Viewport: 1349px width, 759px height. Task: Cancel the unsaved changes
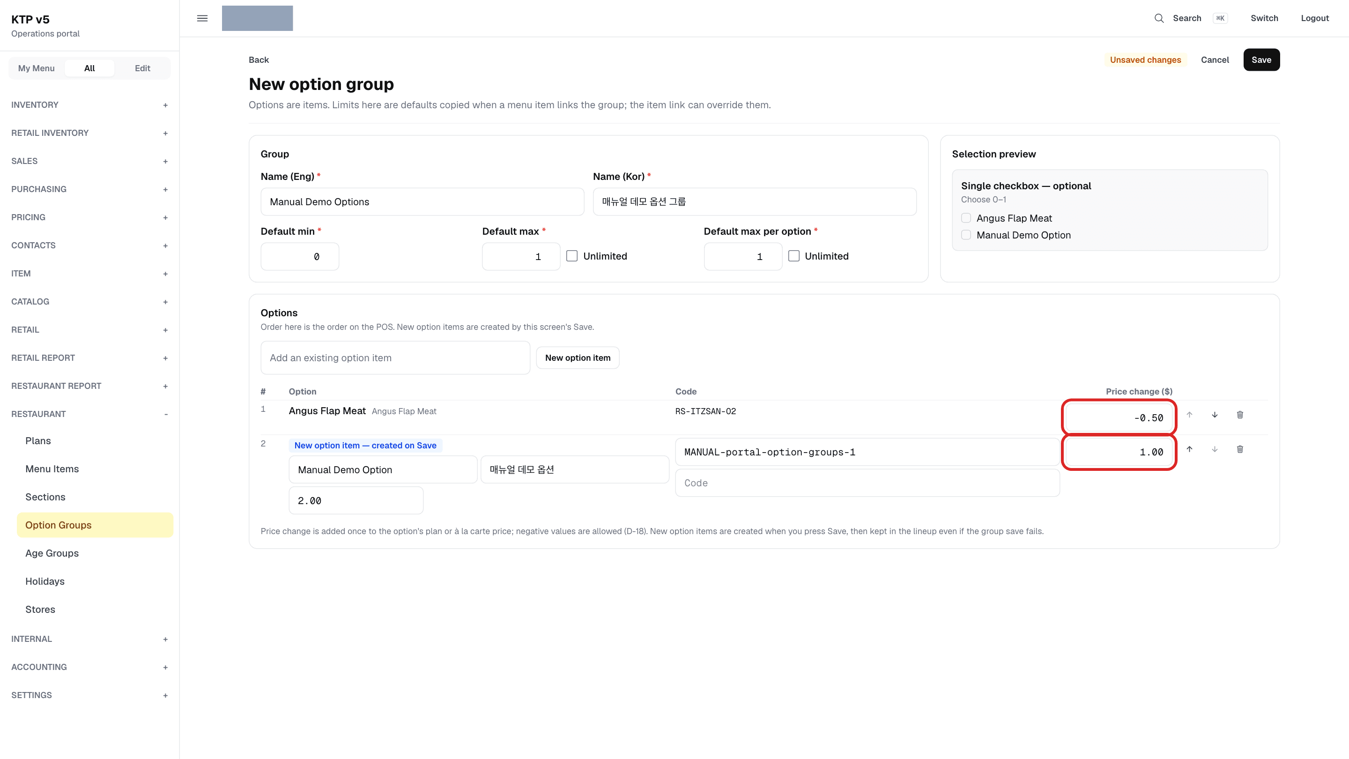[x=1215, y=60]
